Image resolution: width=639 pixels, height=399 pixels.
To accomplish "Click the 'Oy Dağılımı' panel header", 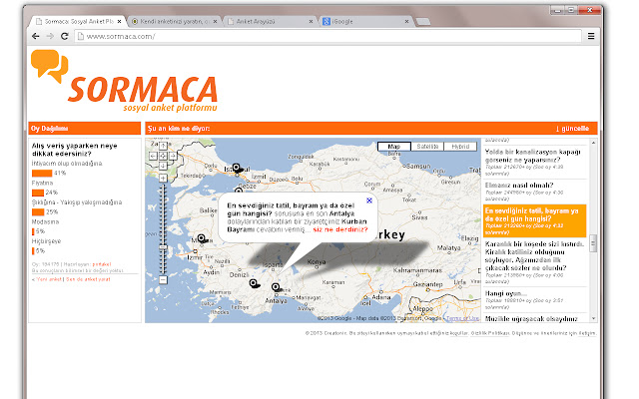I will 84,129.
